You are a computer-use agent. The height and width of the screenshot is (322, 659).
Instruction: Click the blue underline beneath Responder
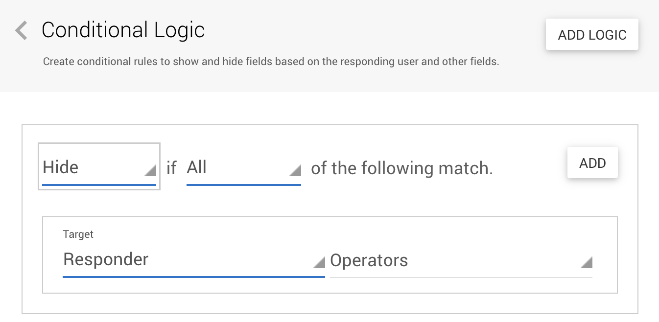pos(194,276)
